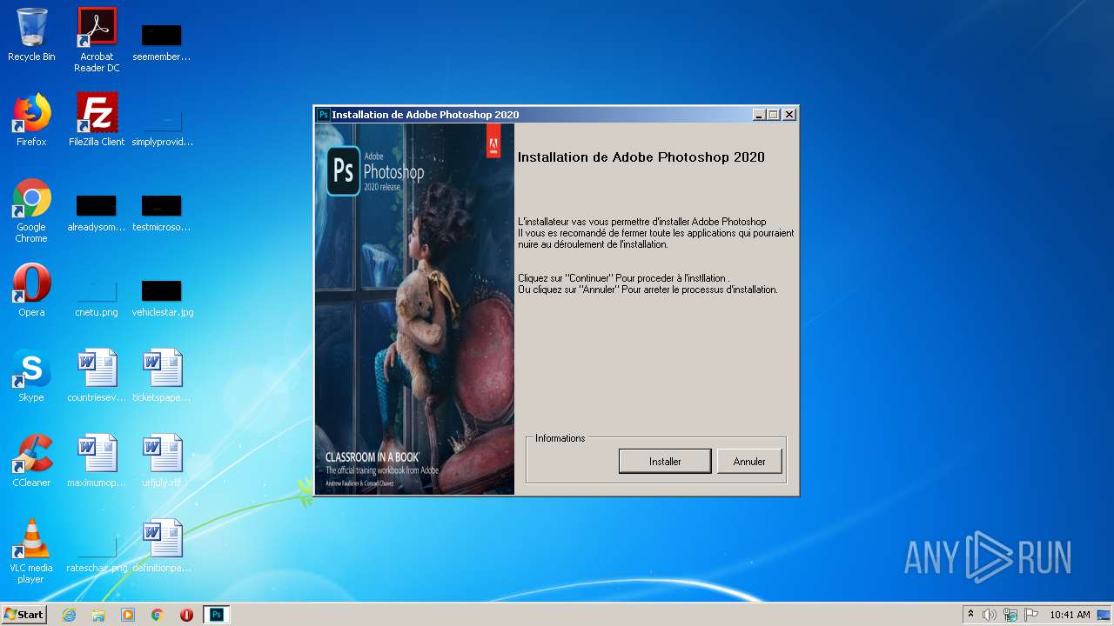Select the rateschair.png desktop file

pos(97,553)
